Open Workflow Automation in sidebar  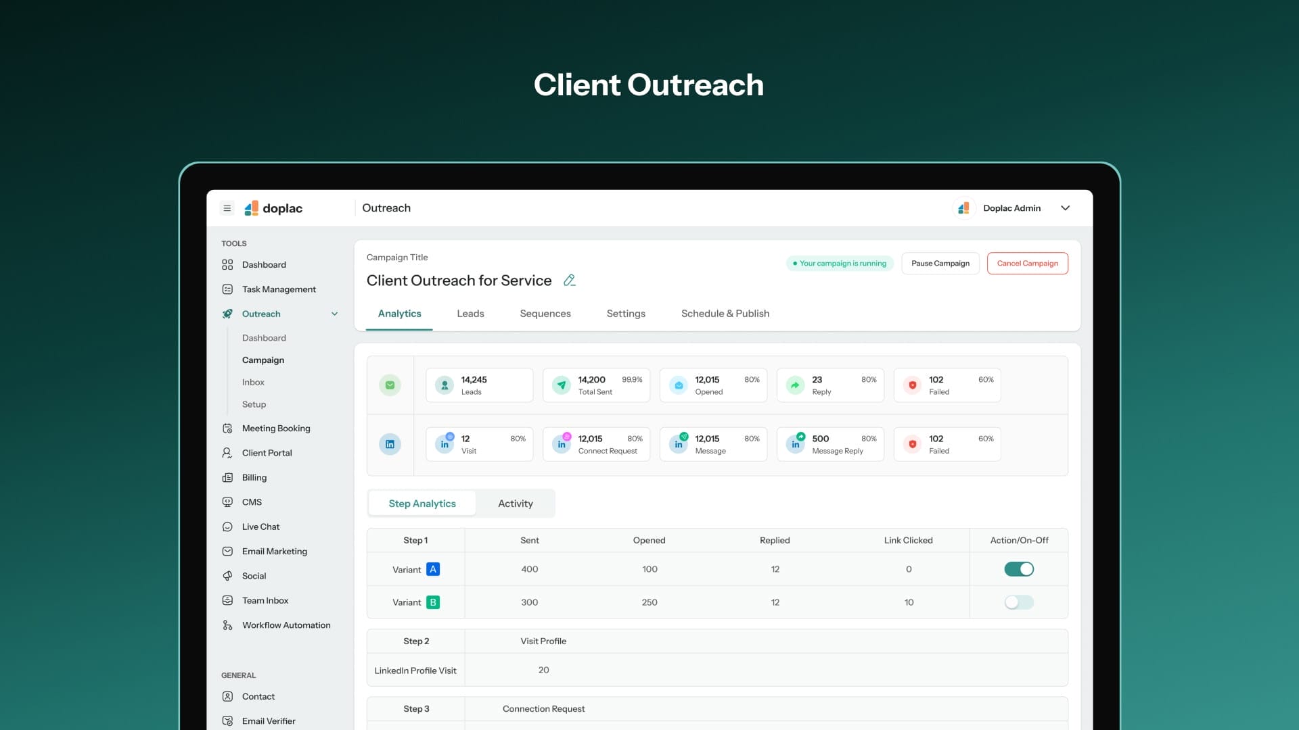(286, 625)
